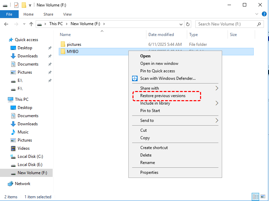This screenshot has height=201, width=269.
Task: Choose Properties from the context menu
Action: coord(149,172)
